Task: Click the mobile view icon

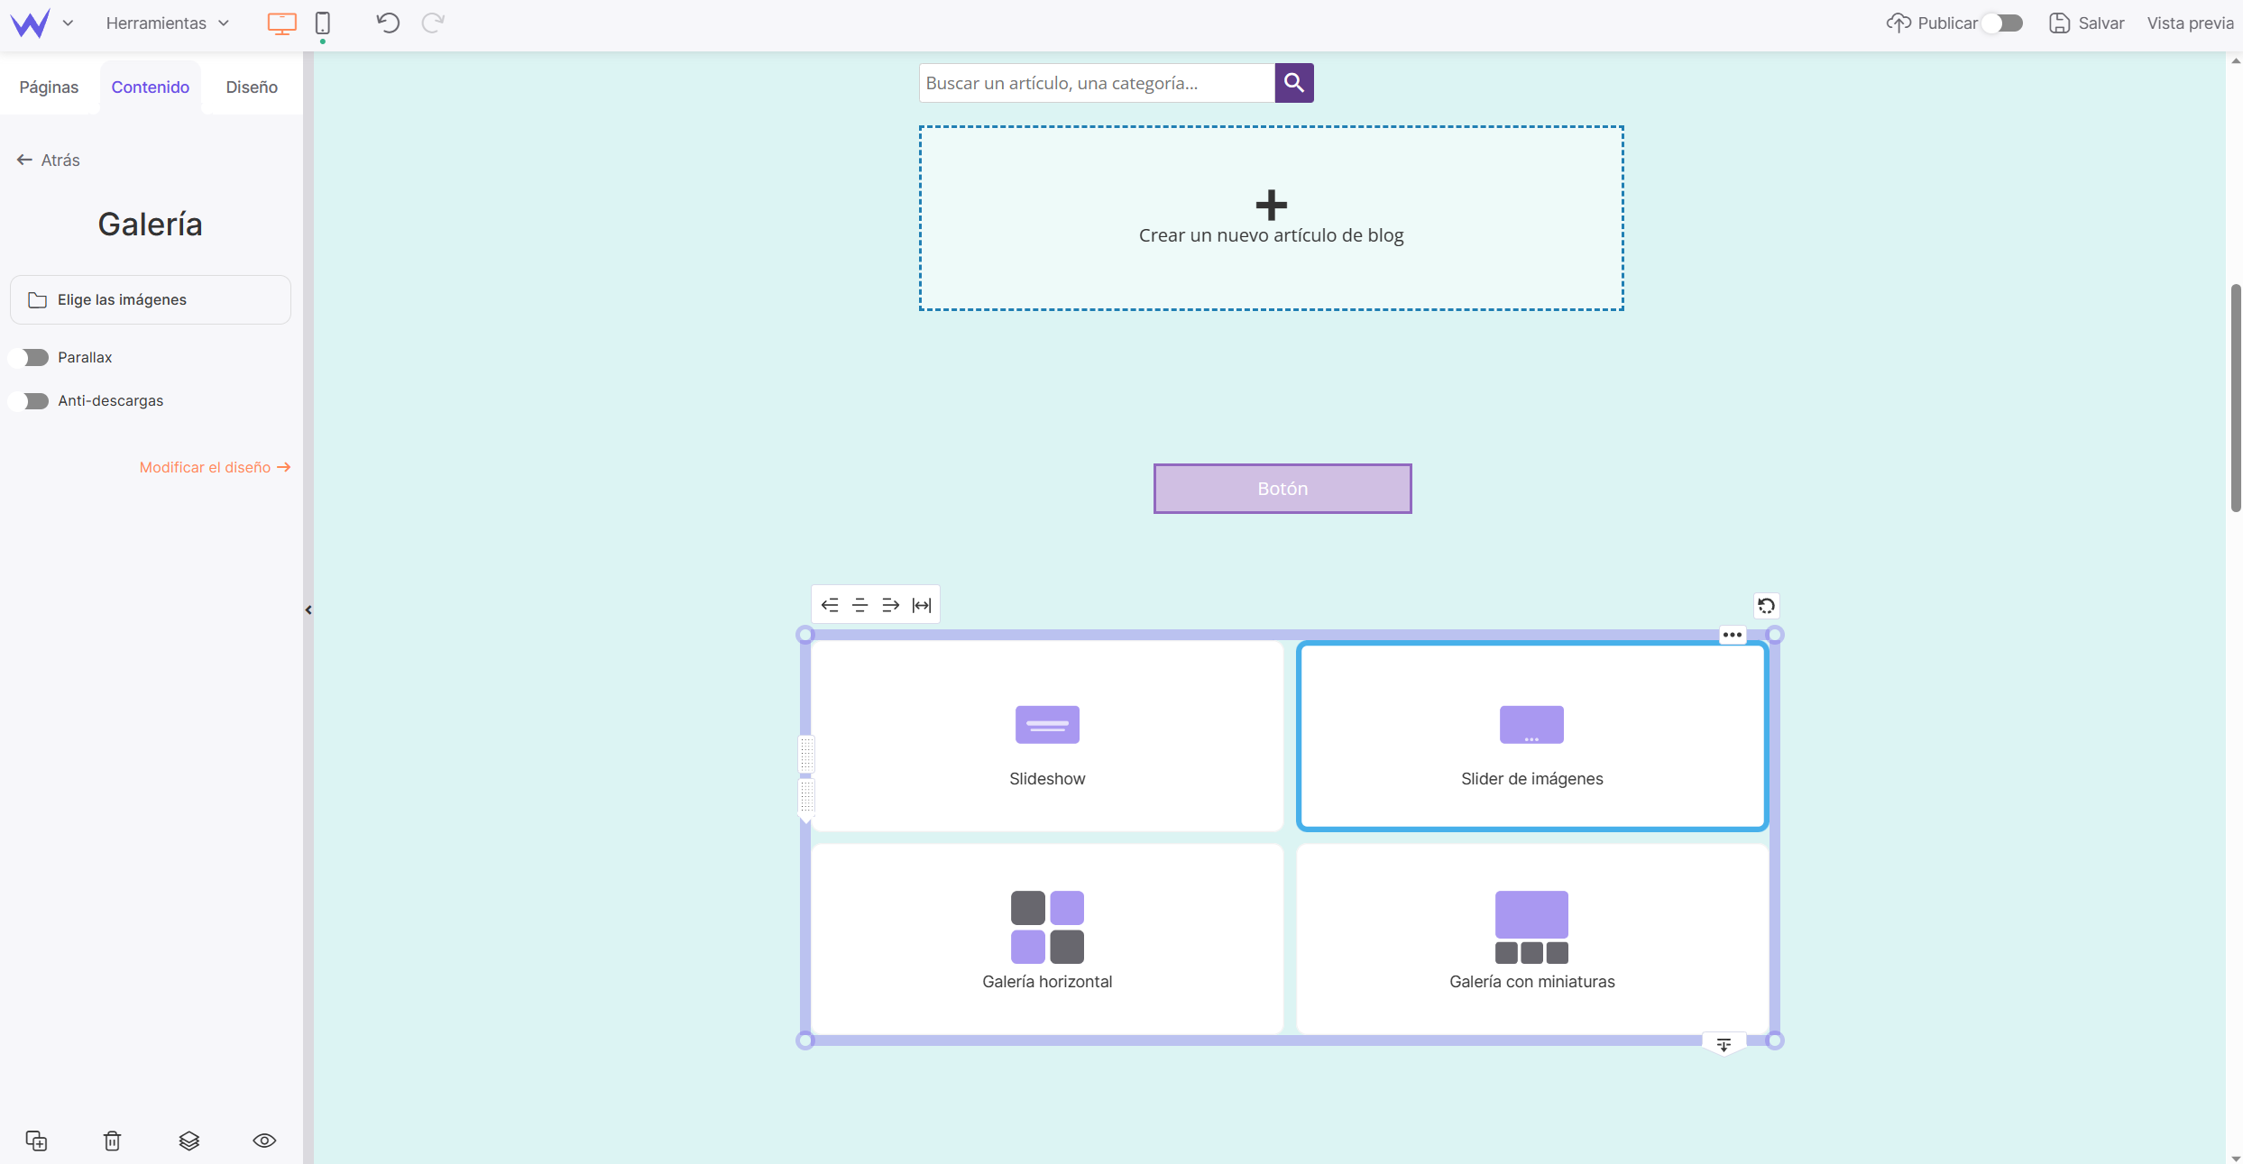Action: click(x=322, y=23)
